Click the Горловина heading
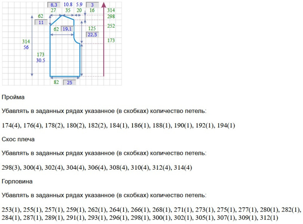 tap(17, 181)
